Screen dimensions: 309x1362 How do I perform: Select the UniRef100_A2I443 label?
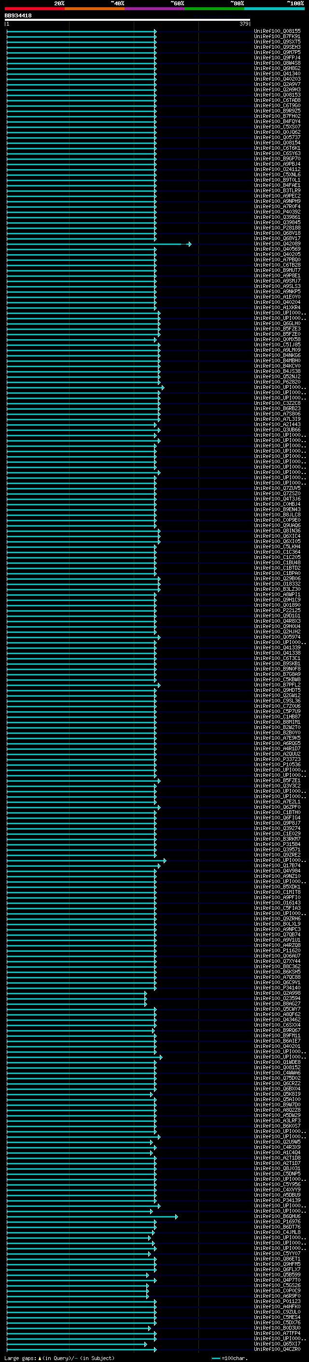pyautogui.click(x=277, y=424)
